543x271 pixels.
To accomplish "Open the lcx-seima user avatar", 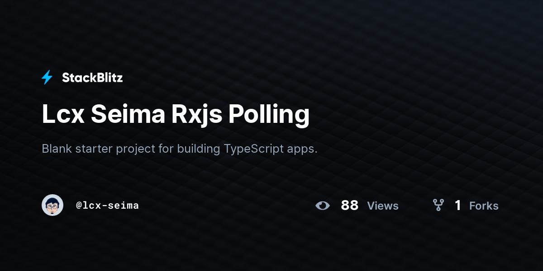I will [52, 205].
